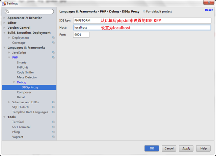Click the project-level icon next to JavaScript
This screenshot has width=216, height=156.
coord(53,52)
